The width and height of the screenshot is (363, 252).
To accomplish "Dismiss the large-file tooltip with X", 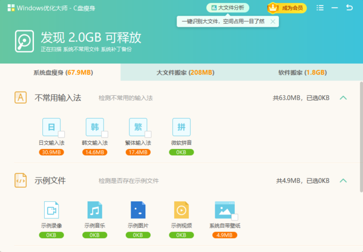I will pos(273,21).
